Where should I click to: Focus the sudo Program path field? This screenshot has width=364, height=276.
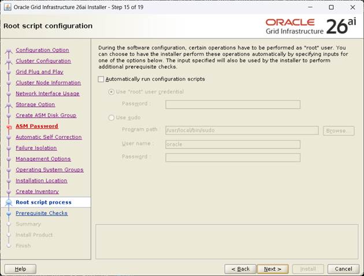coord(242,130)
